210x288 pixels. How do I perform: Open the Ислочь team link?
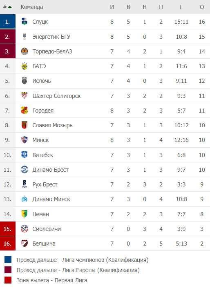[42, 81]
